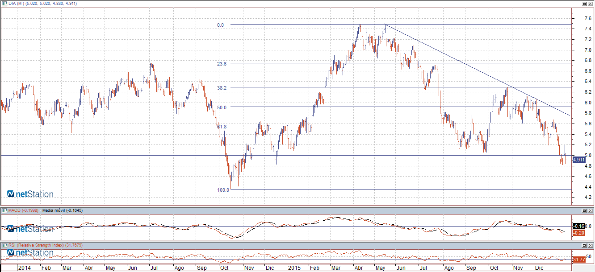
Task: Click the 2015 label on time axis
Action: click(x=295, y=268)
